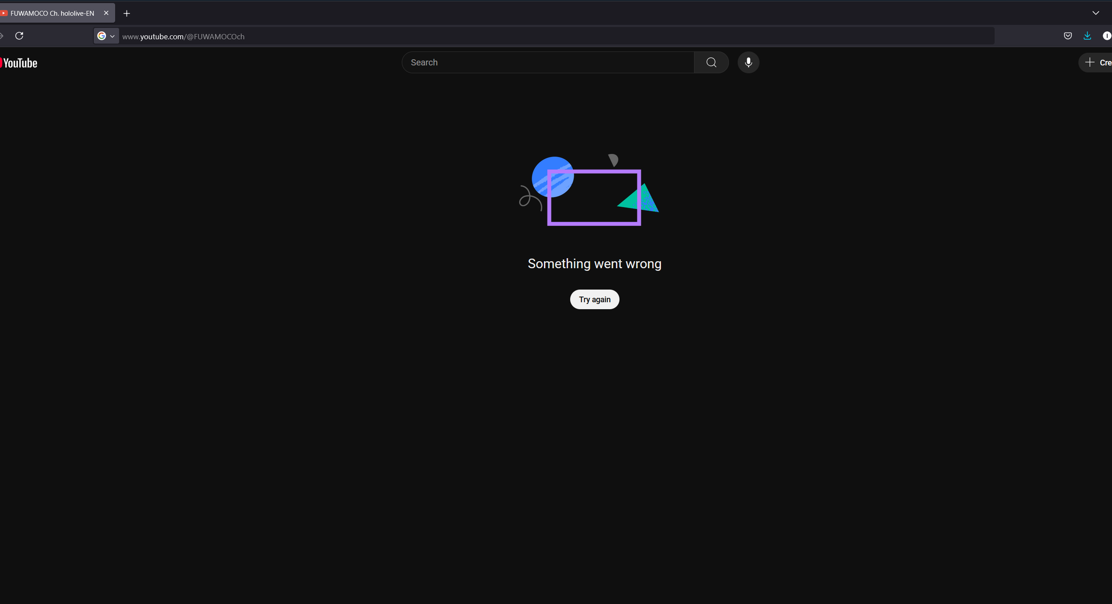Click the YouTube favicon in the tab
The image size is (1112, 604).
4,14
